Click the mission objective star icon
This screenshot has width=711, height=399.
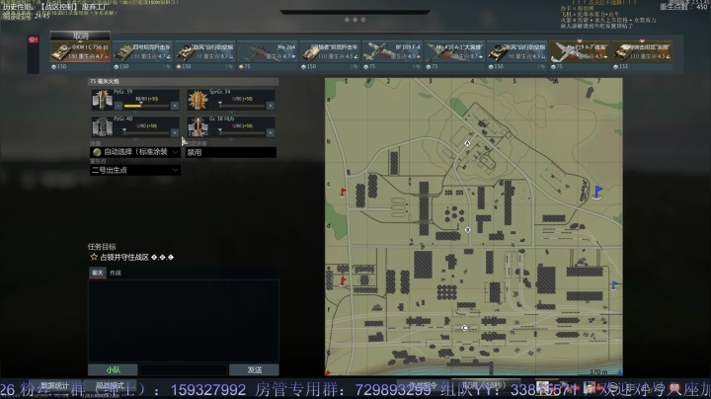click(94, 257)
